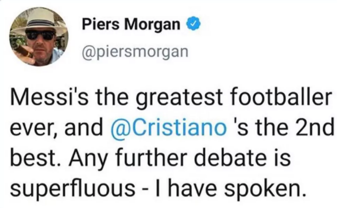This screenshot has height=208, width=350.
Task: Open Piers Morgan's profile picture
Action: (39, 37)
